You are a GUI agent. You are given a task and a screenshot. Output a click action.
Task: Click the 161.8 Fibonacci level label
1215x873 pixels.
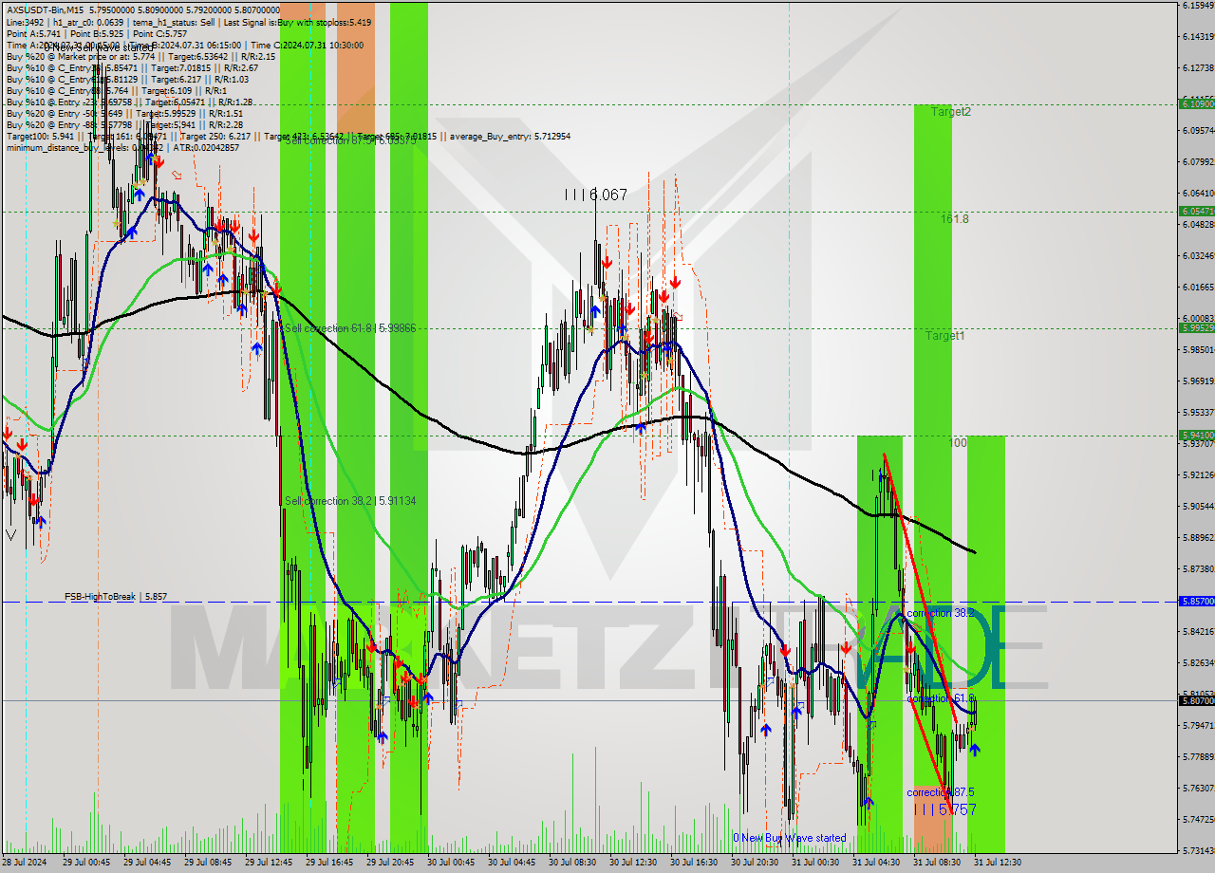point(955,219)
